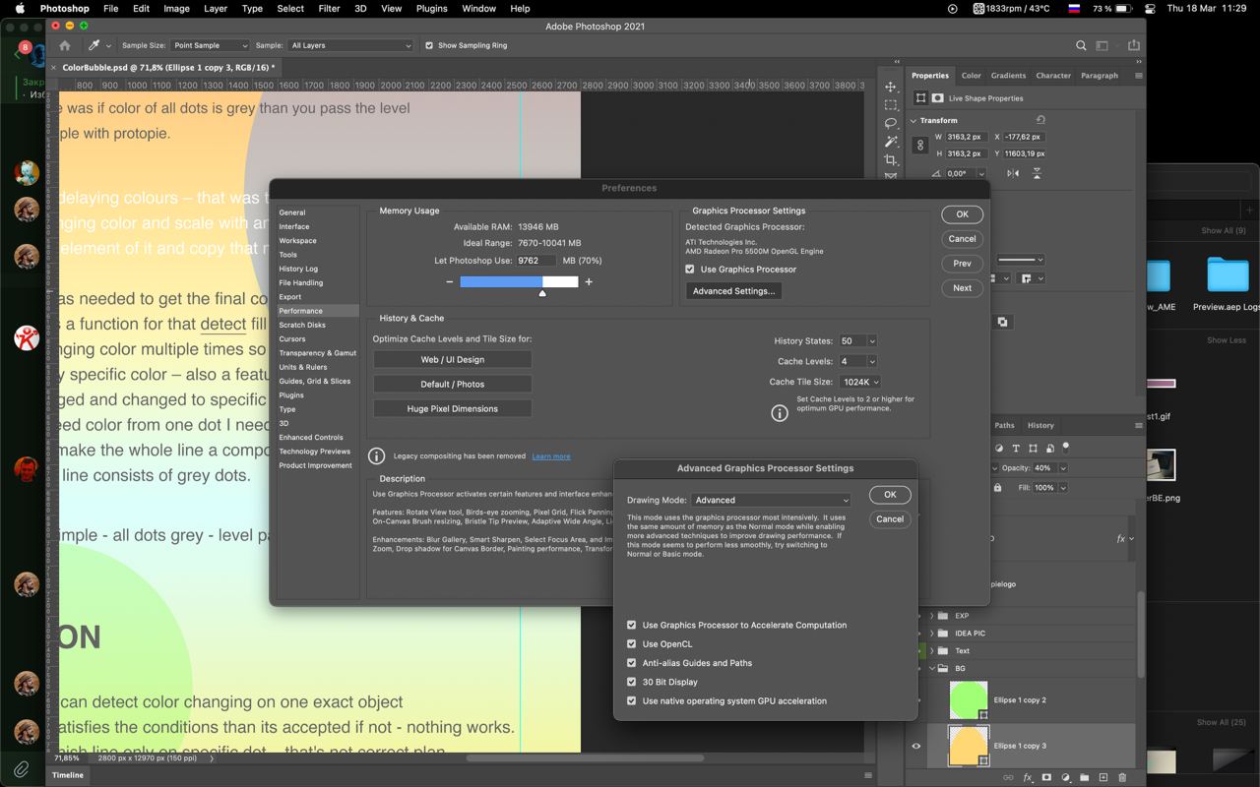The height and width of the screenshot is (787, 1260).
Task: Open the Drawing Mode dropdown
Action: [x=771, y=500]
